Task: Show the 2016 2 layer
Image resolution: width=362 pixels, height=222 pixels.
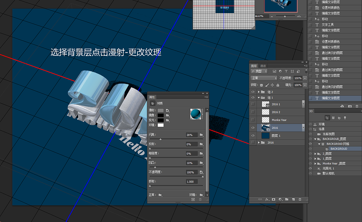Action: pos(253,112)
